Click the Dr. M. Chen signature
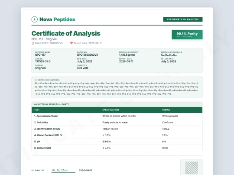 pyautogui.click(x=59, y=170)
